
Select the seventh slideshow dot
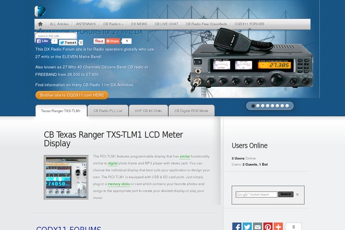point(282,106)
